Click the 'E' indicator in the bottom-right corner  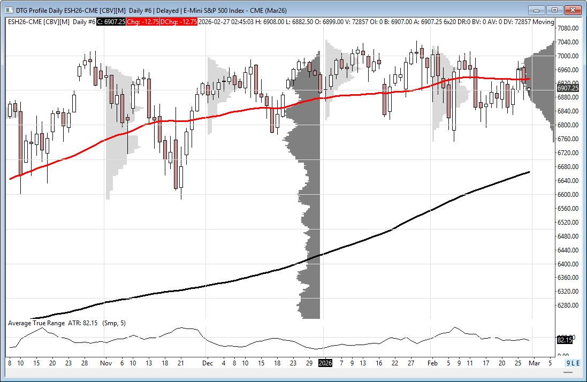click(x=578, y=363)
